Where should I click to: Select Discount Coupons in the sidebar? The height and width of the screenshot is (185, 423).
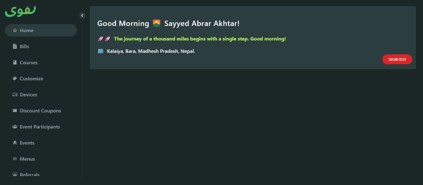pos(40,111)
